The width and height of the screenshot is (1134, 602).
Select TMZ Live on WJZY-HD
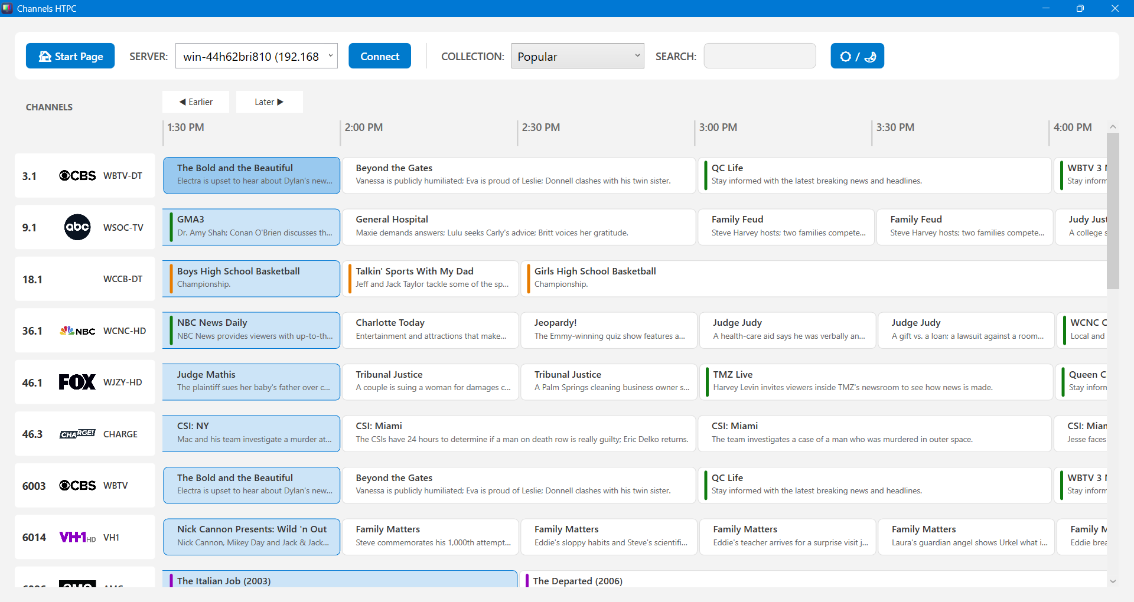tap(875, 381)
